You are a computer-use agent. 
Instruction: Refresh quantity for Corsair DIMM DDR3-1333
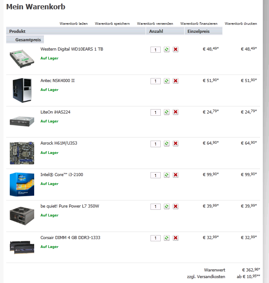(166, 238)
